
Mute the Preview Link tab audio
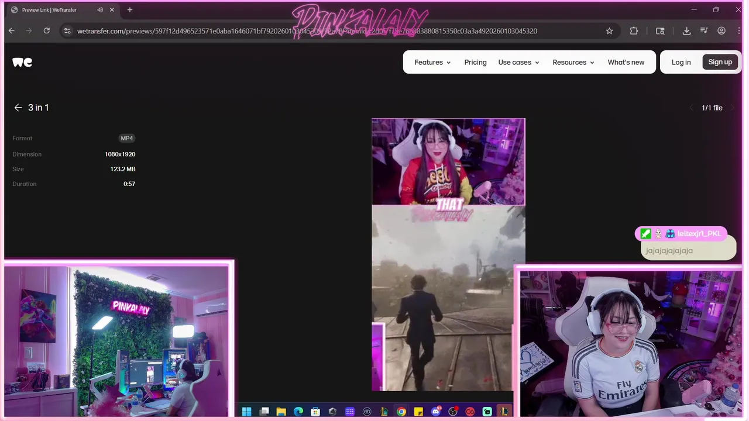[x=100, y=10]
